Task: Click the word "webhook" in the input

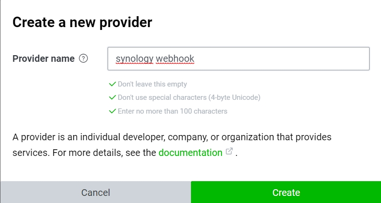Action: click(x=175, y=58)
